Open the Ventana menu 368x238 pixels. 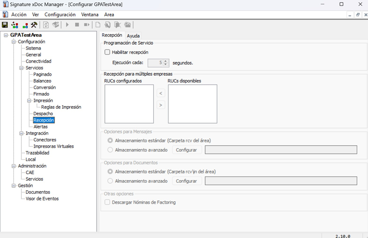pyautogui.click(x=90, y=15)
